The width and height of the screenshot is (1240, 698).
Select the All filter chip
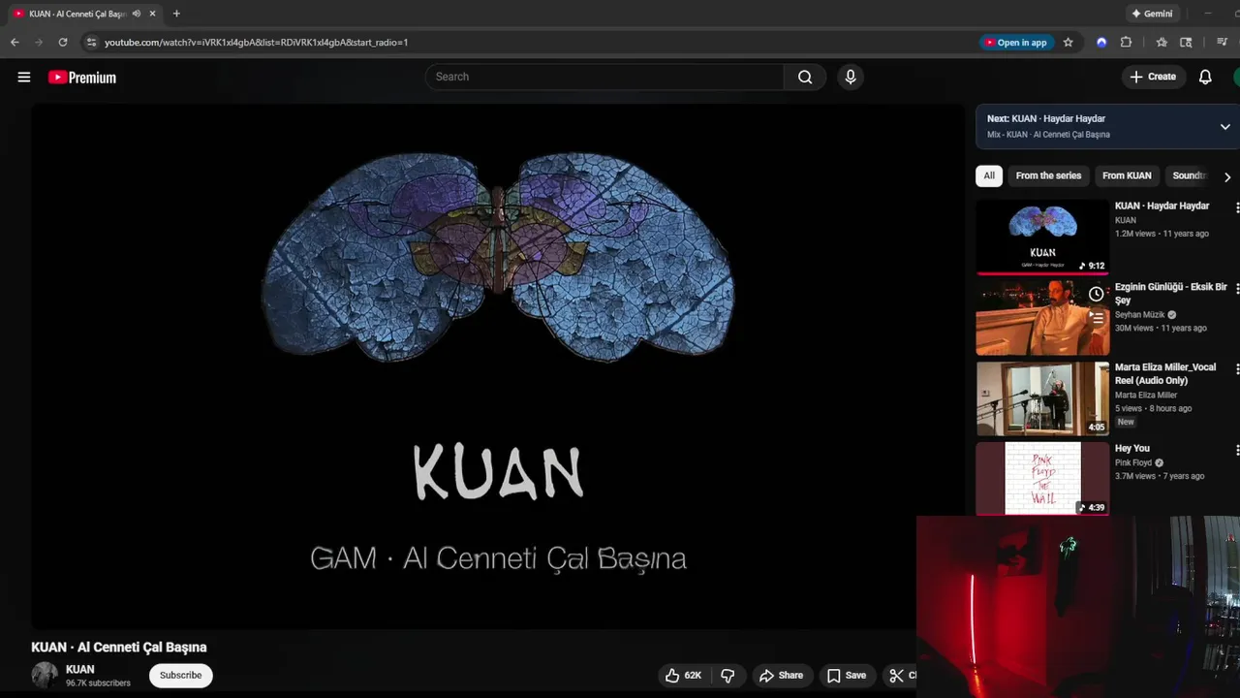pyautogui.click(x=988, y=175)
